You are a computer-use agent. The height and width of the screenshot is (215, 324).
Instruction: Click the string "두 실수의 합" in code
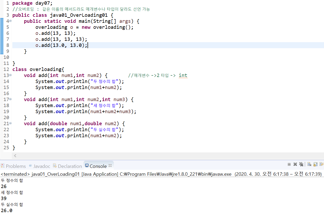point(105,130)
